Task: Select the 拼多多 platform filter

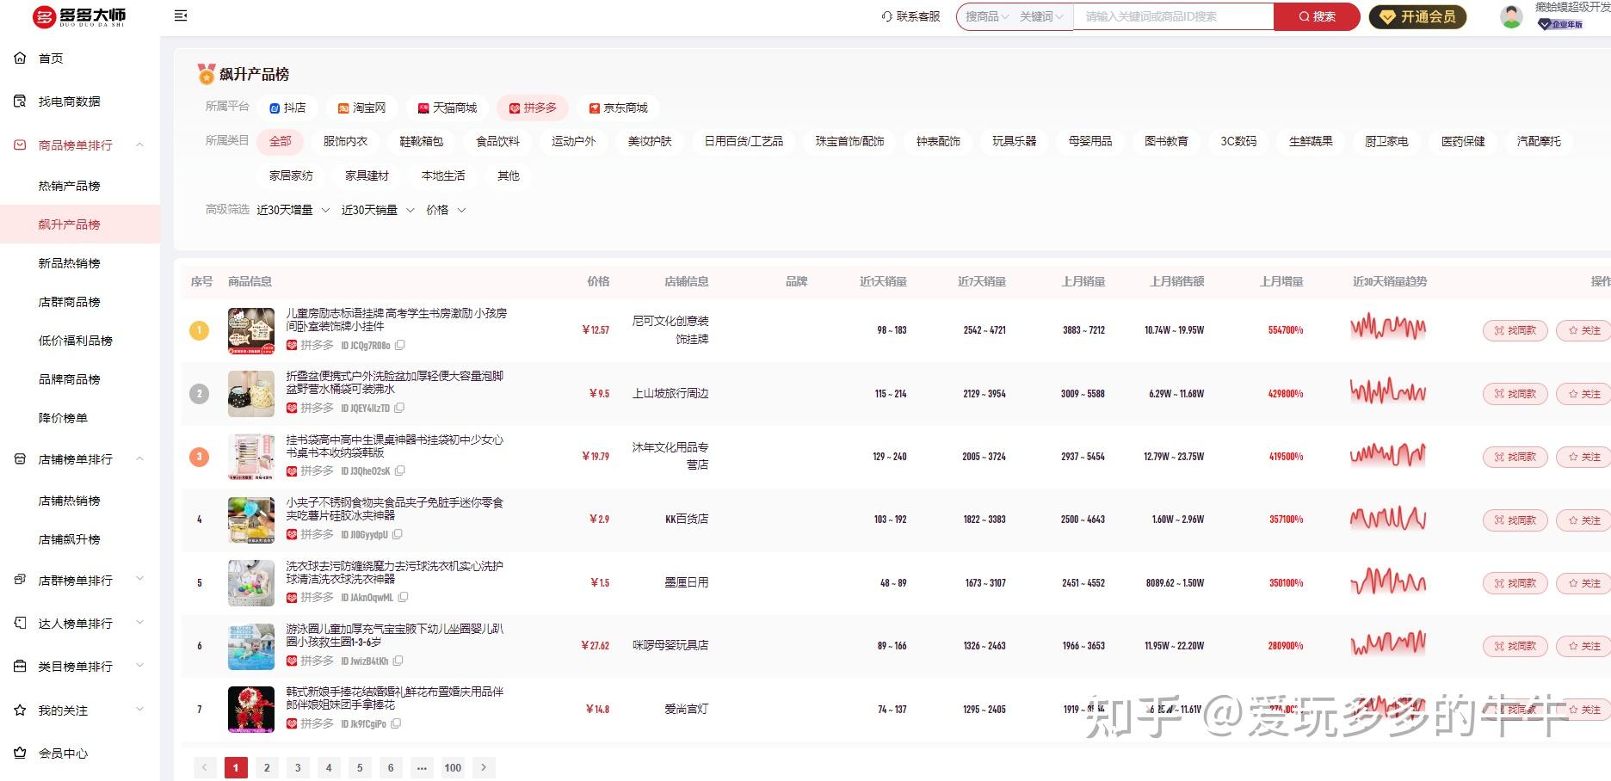Action: pyautogui.click(x=532, y=107)
